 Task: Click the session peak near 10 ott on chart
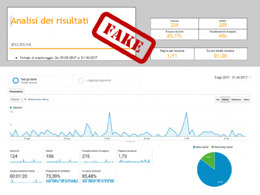click(x=187, y=113)
